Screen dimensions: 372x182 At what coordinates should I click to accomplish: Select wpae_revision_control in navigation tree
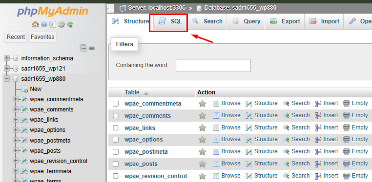point(59,161)
